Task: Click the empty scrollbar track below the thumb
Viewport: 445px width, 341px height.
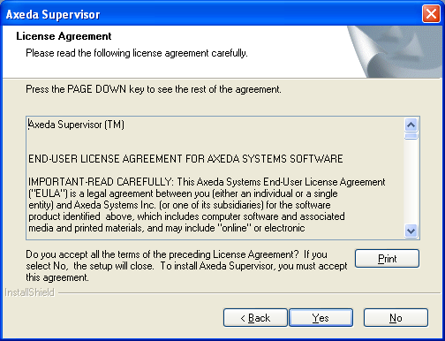Action: (411, 182)
